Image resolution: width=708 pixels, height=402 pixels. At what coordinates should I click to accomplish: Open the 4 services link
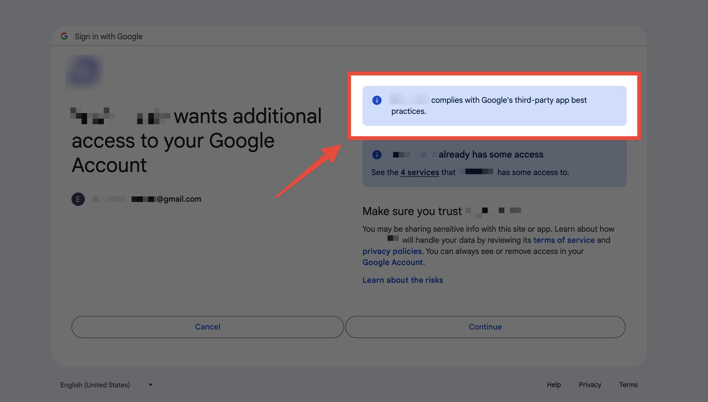coord(420,173)
